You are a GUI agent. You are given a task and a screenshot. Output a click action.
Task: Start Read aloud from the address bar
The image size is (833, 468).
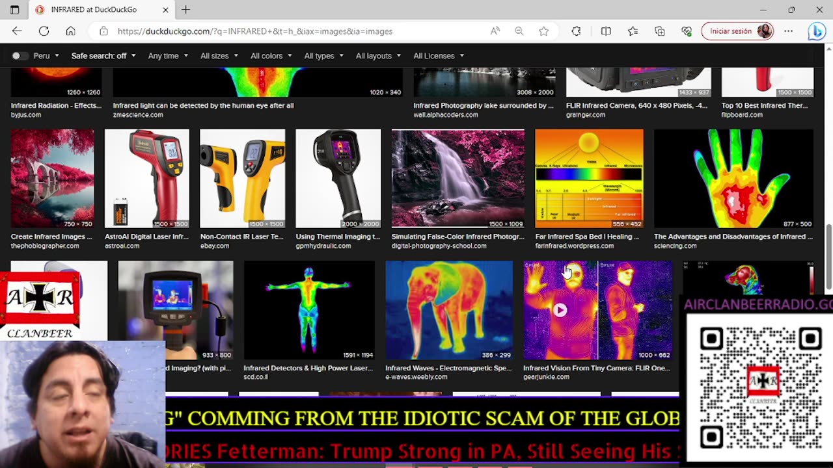tap(495, 31)
